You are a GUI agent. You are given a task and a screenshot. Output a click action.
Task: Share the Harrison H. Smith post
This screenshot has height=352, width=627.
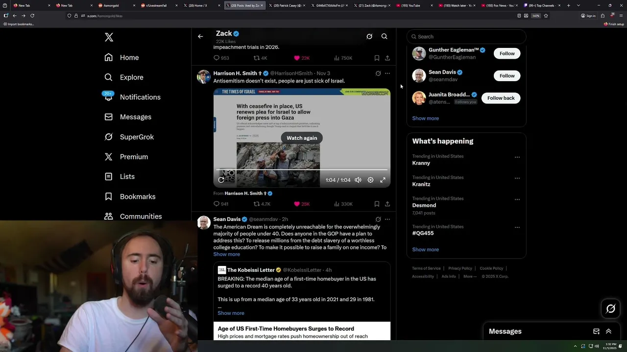(387, 204)
